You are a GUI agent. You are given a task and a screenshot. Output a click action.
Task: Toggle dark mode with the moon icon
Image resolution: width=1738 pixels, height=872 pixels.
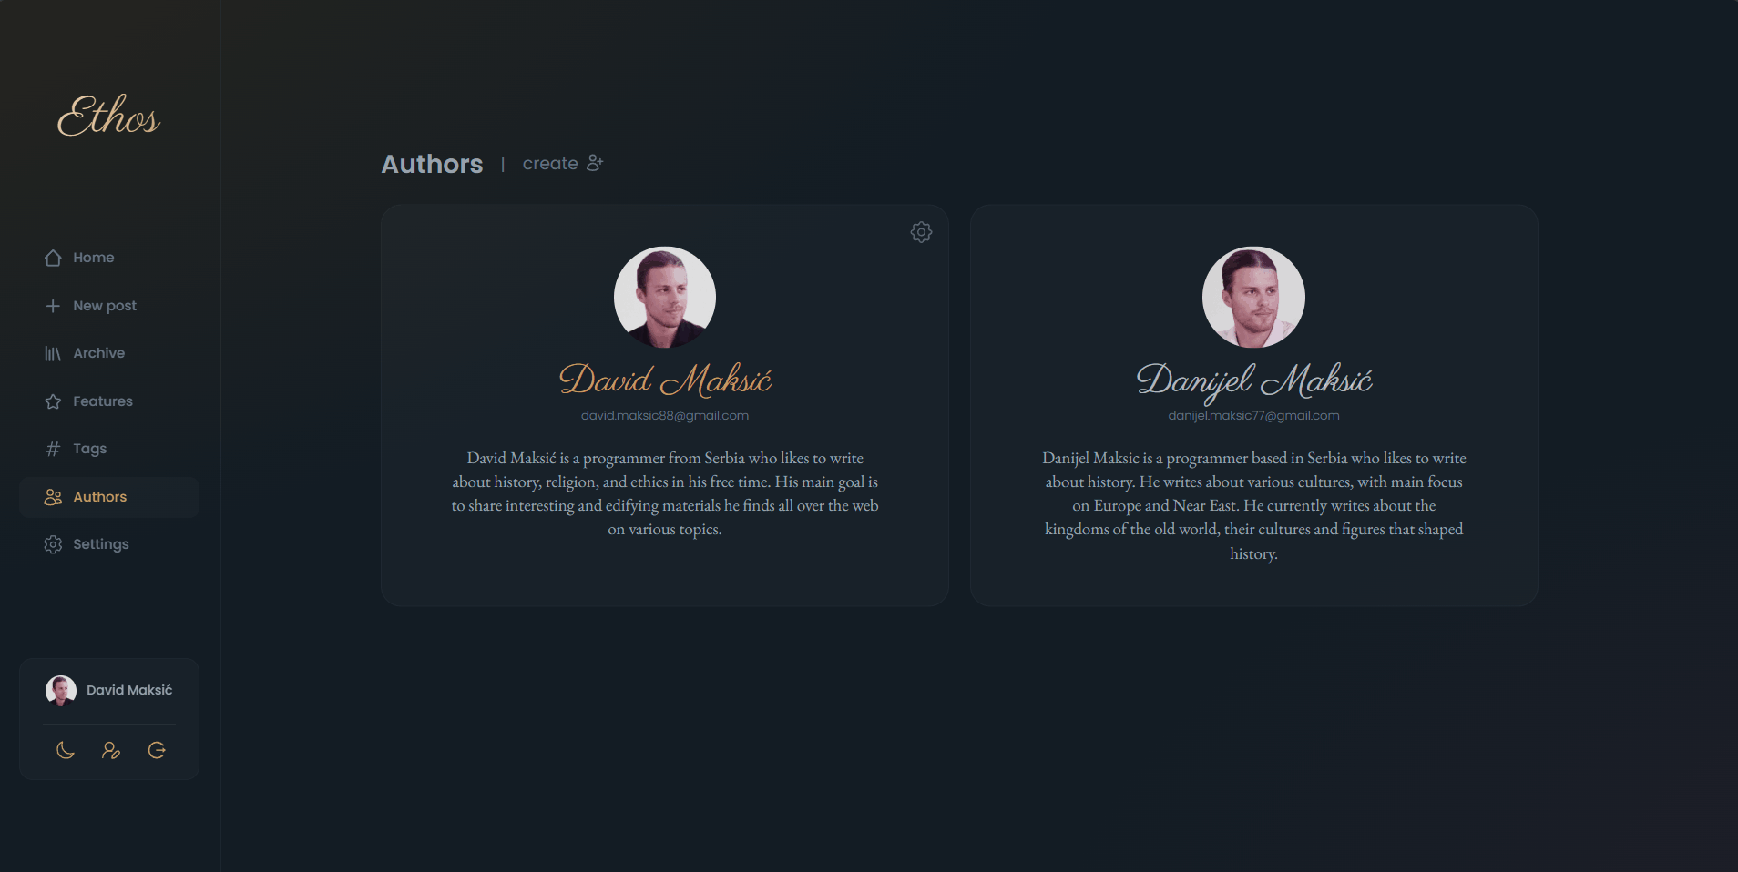66,750
